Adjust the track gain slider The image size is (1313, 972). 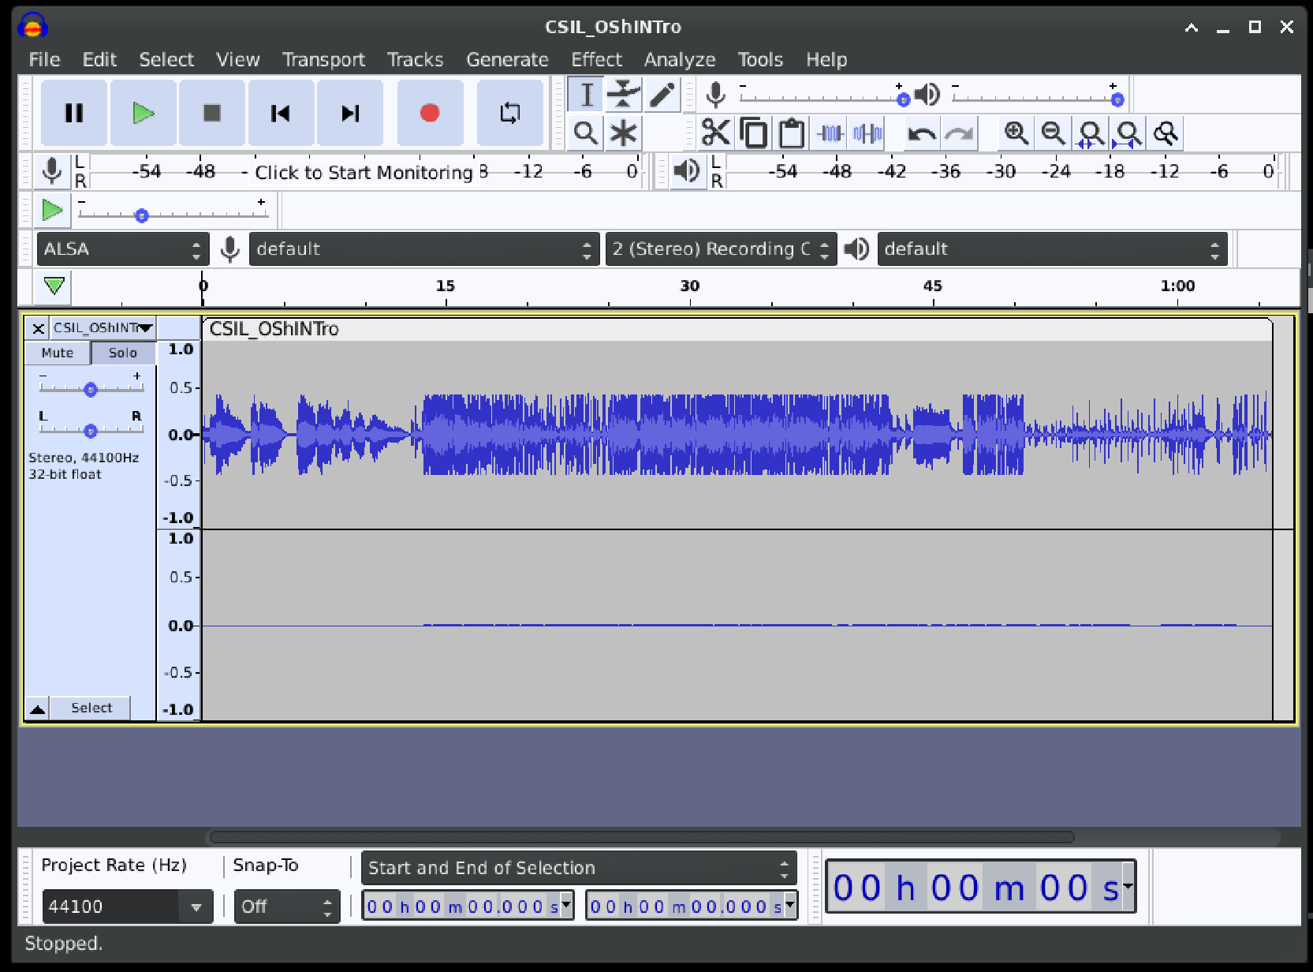point(90,388)
